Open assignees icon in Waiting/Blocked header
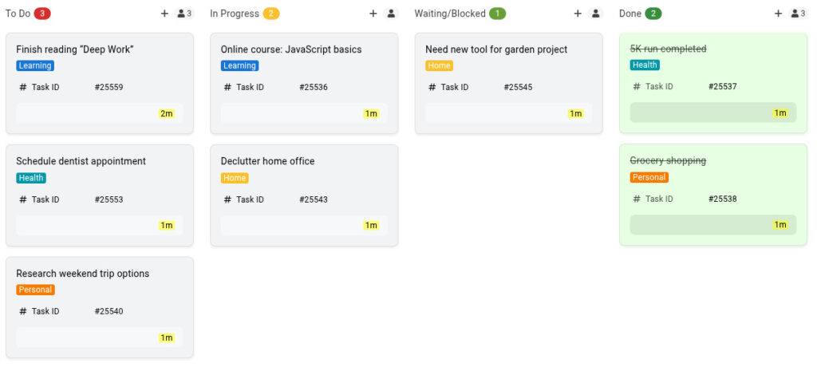 pos(596,14)
